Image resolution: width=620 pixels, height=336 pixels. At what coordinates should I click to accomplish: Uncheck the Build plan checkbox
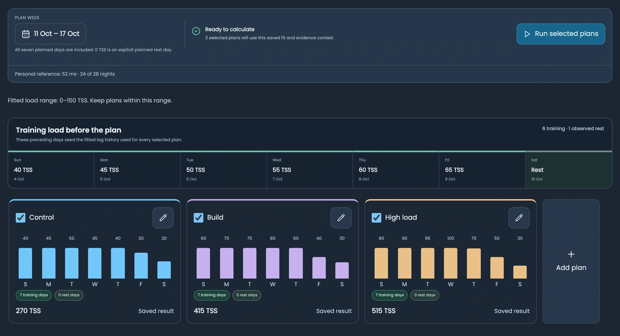click(198, 218)
